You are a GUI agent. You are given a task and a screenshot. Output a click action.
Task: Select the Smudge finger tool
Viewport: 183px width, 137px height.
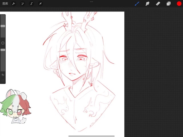(x=148, y=4)
